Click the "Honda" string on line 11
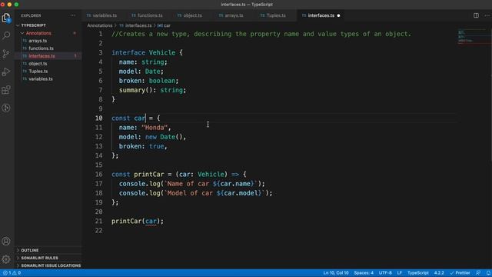 155,128
